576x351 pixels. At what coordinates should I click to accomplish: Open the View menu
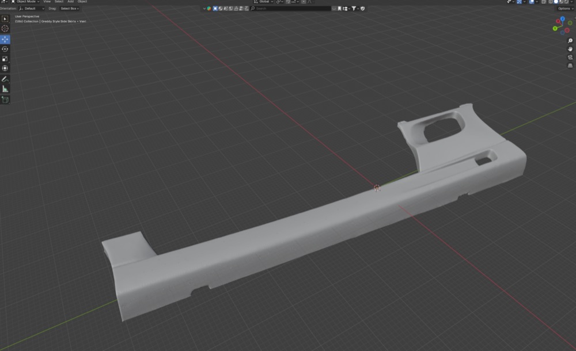pyautogui.click(x=47, y=2)
